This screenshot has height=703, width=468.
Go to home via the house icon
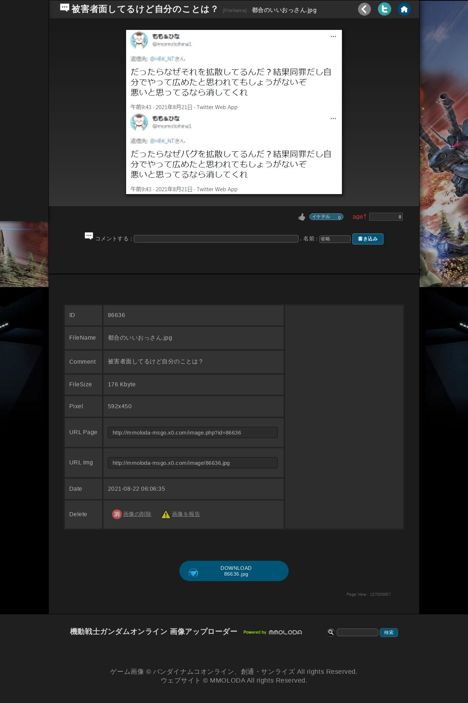point(404,9)
